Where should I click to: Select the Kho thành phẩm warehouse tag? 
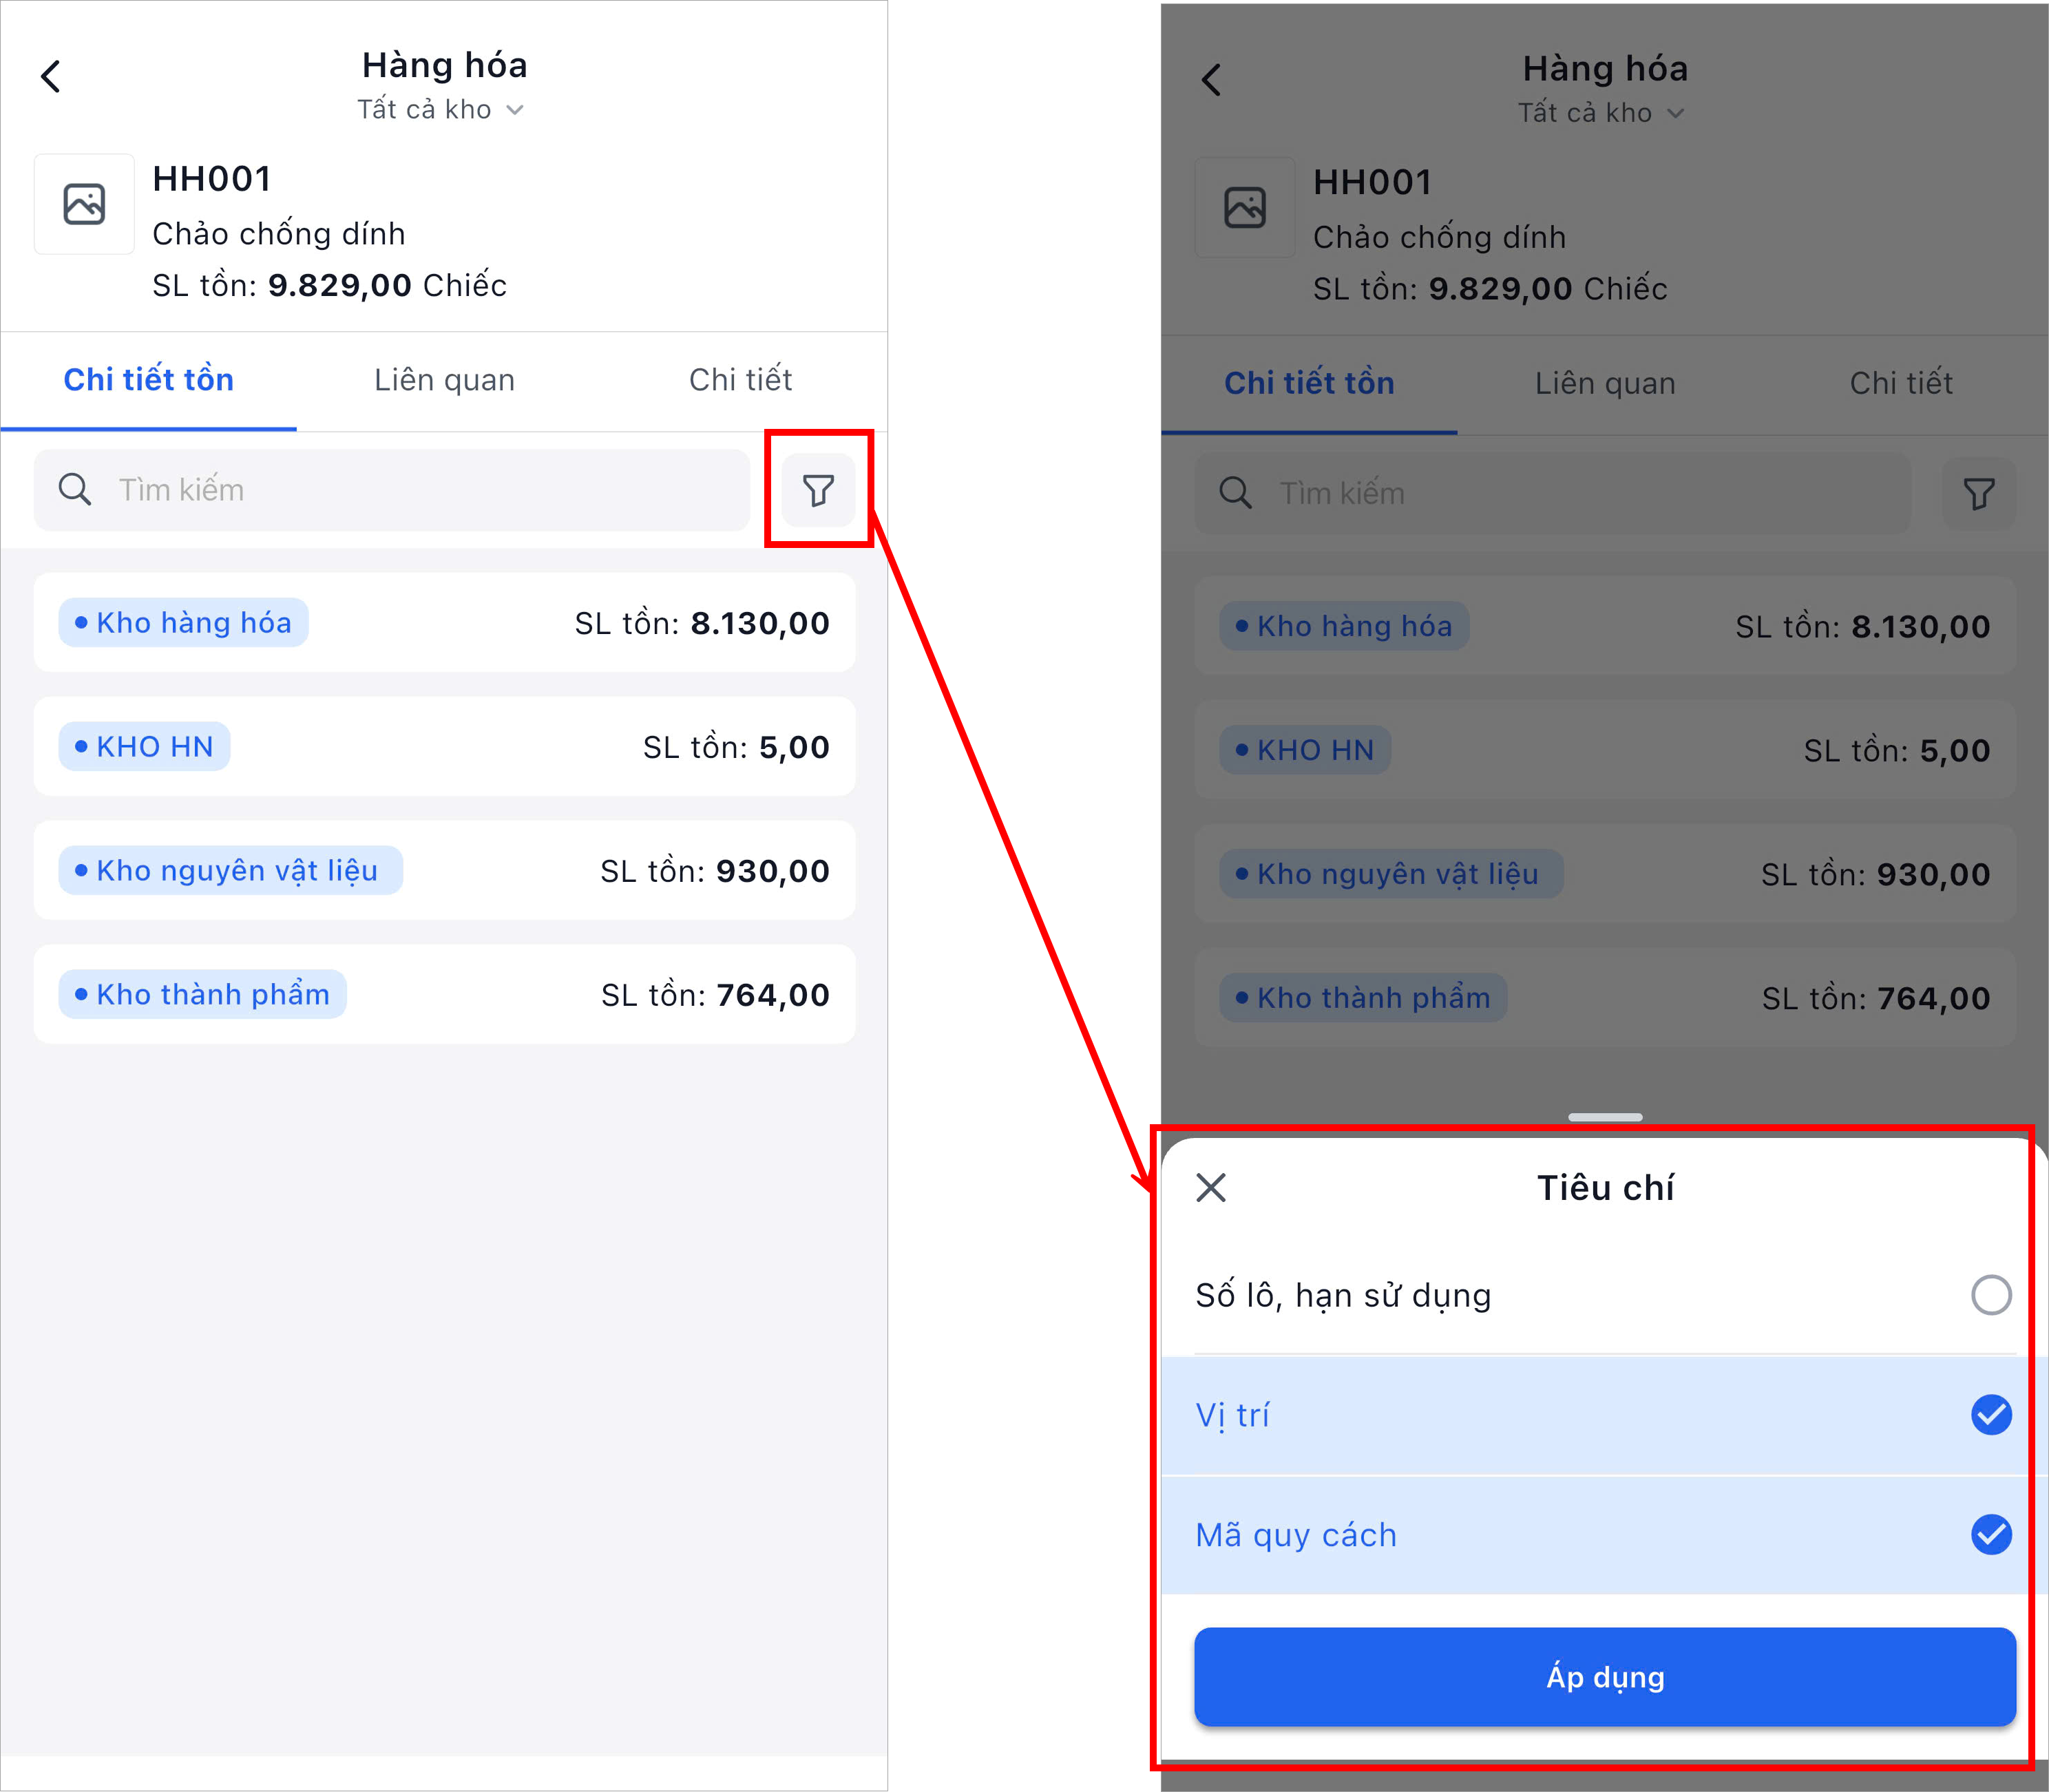pyautogui.click(x=202, y=995)
